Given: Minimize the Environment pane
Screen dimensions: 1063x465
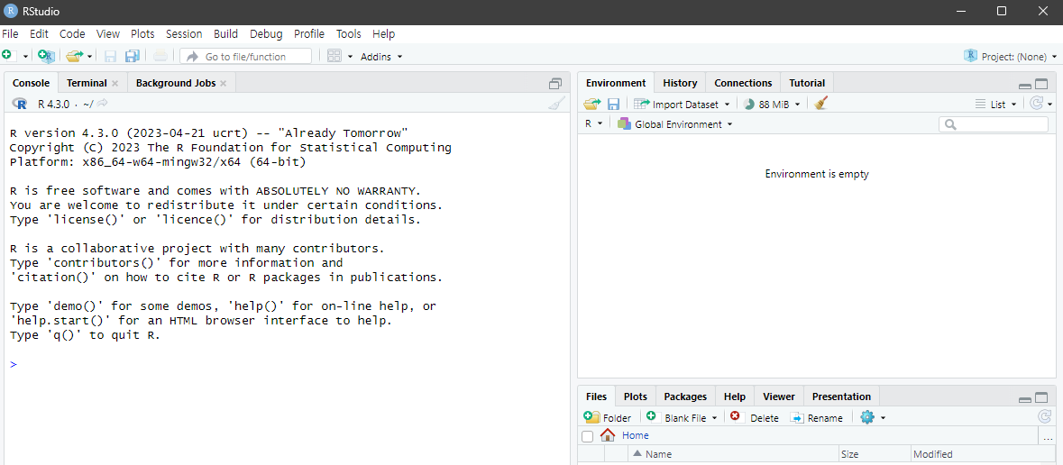Looking at the screenshot, I should [1025, 85].
